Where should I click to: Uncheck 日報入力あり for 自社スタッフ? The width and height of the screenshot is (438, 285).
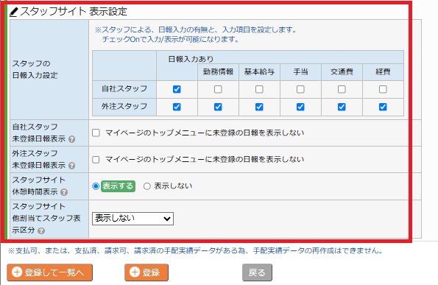pos(177,89)
